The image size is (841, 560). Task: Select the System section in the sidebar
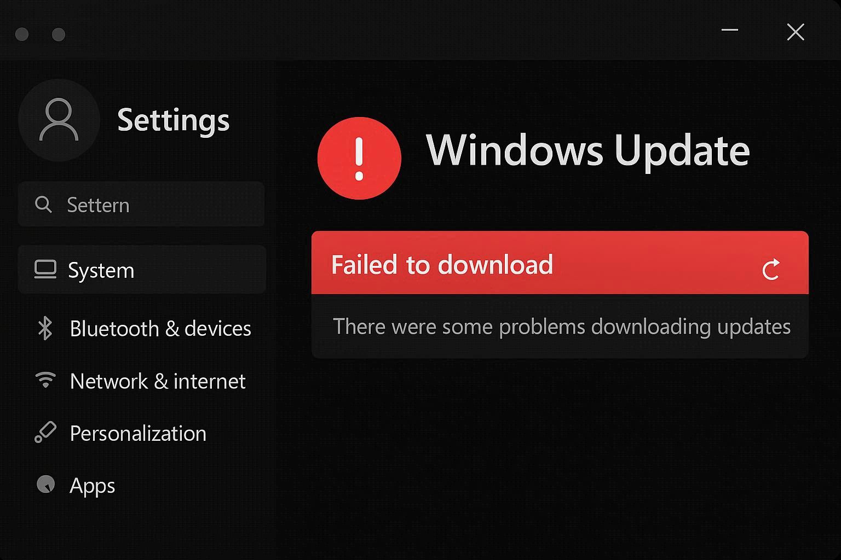click(101, 270)
